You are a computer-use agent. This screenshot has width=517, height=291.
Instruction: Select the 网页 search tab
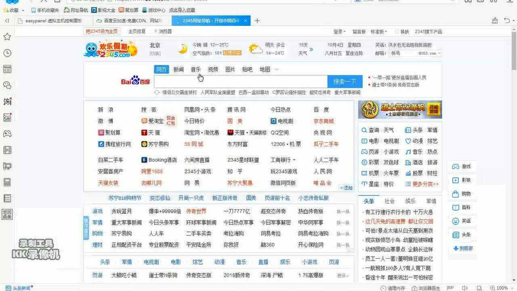[x=162, y=70]
